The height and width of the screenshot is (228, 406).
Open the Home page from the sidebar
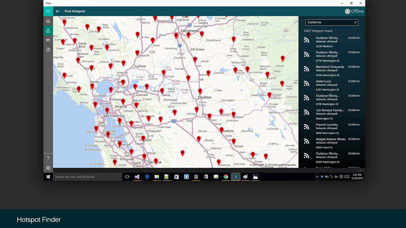point(48,21)
